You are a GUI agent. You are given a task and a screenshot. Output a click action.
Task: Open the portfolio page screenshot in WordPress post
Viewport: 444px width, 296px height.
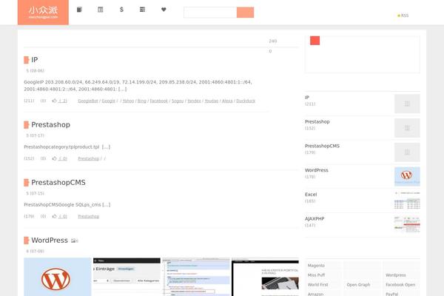[265, 277]
